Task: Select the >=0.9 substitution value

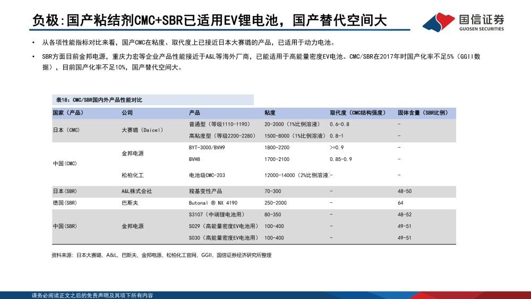Action: coord(336,148)
